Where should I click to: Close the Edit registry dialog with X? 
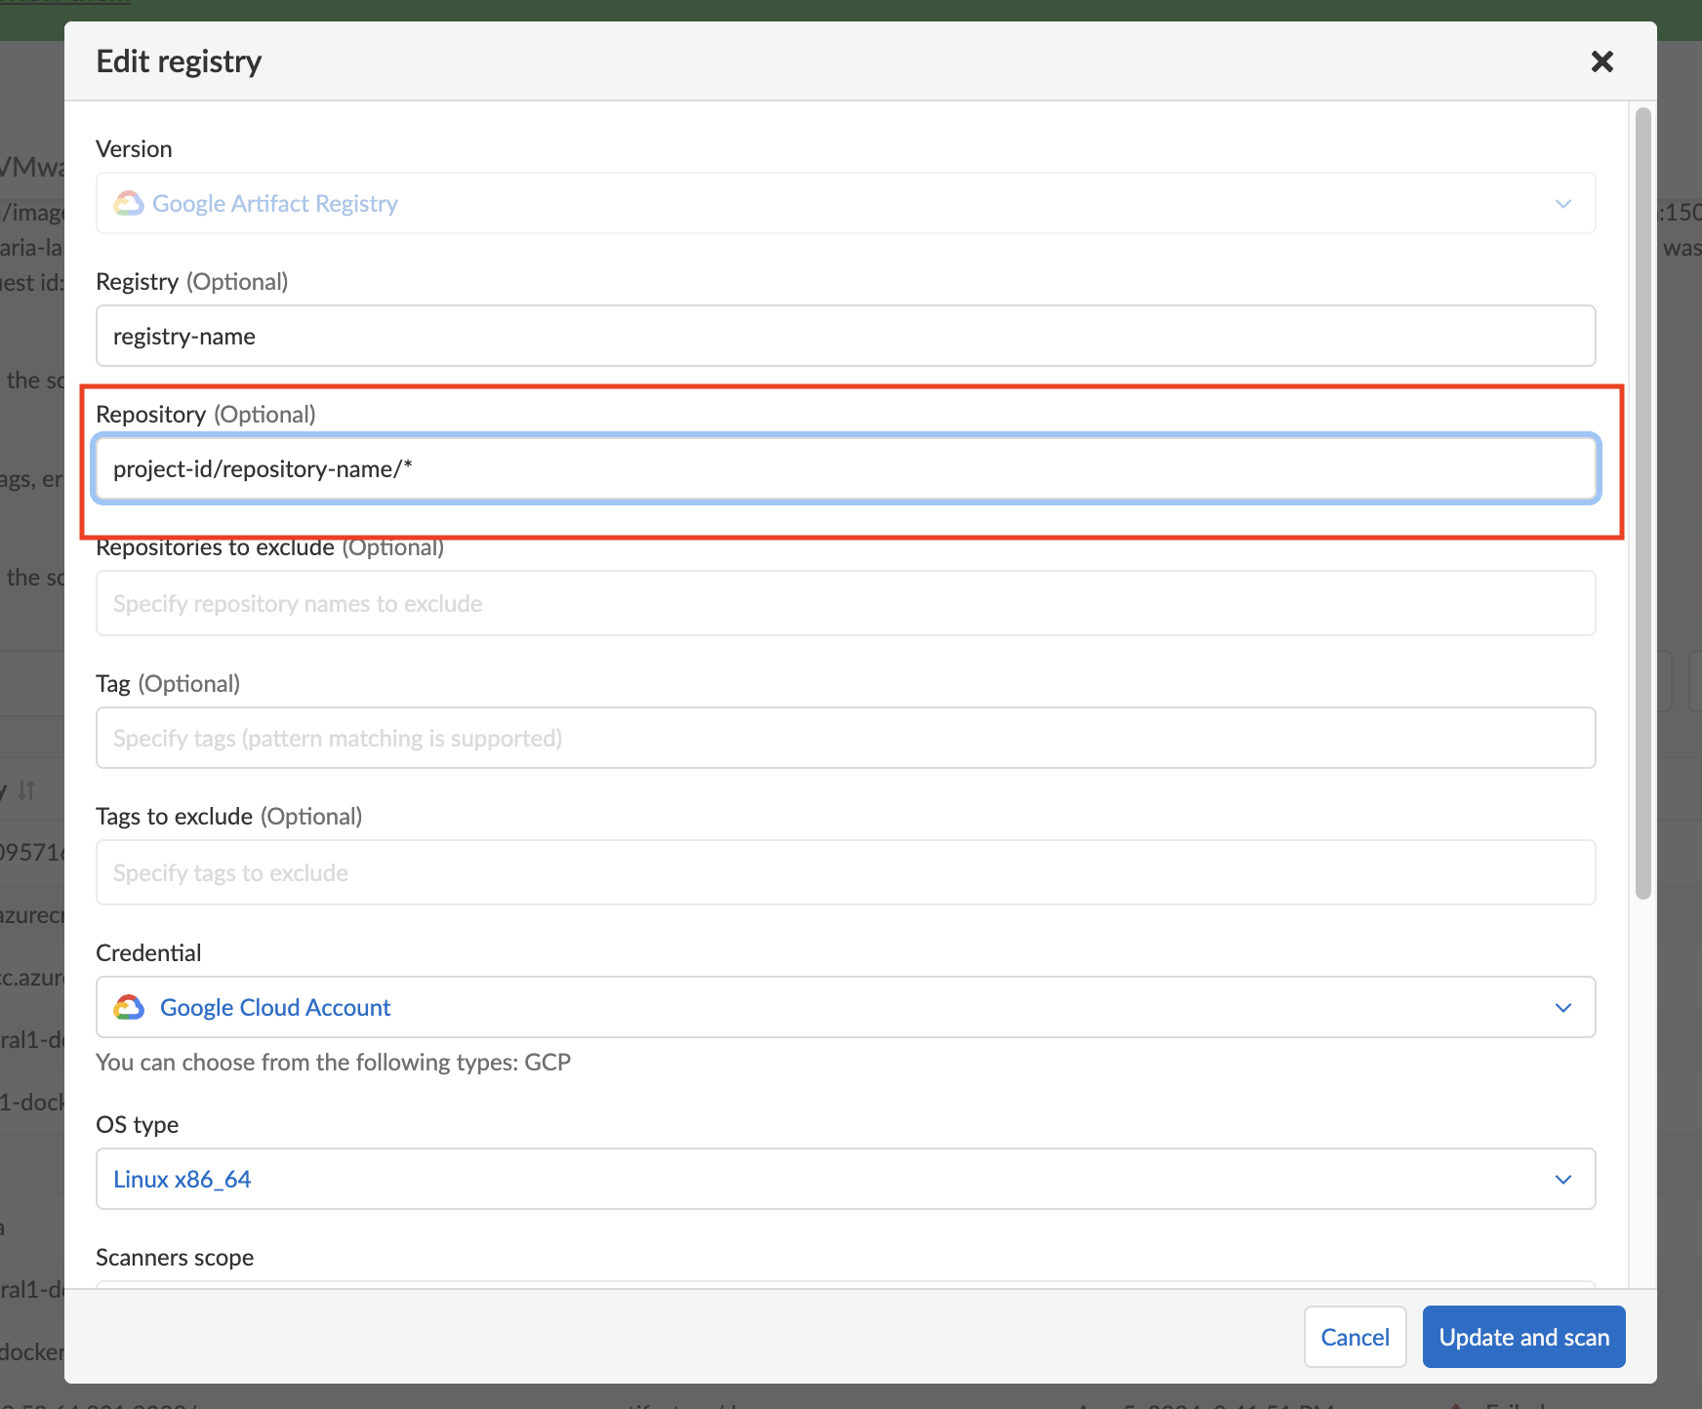(1601, 61)
